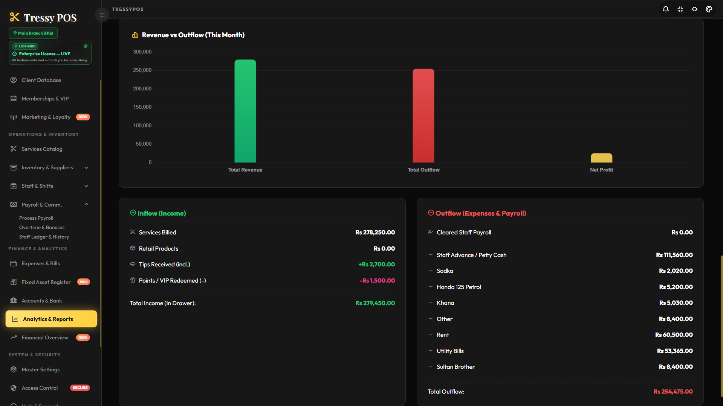This screenshot has width=723, height=406.
Task: Click the TRESSYPOS breadcrumb text
Action: pos(128,9)
